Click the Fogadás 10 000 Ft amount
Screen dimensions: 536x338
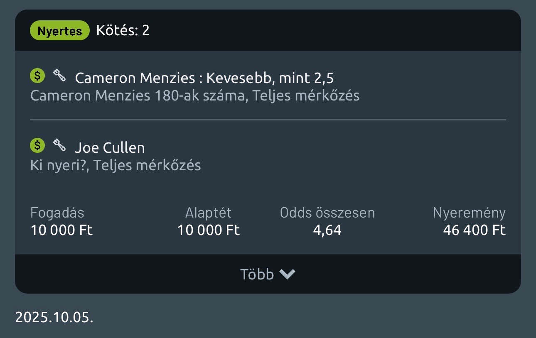pos(61,230)
